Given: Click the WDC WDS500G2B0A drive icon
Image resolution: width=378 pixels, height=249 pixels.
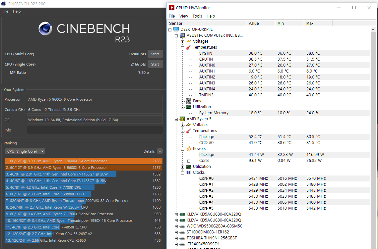Looking at the screenshot, I should pos(182,226).
